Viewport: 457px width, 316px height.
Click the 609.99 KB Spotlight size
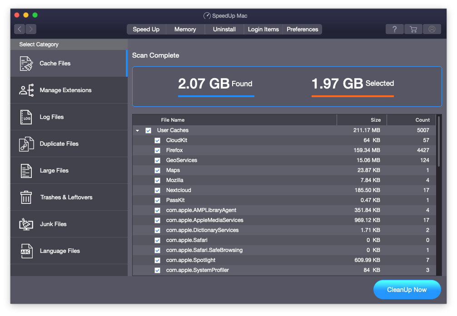point(367,260)
